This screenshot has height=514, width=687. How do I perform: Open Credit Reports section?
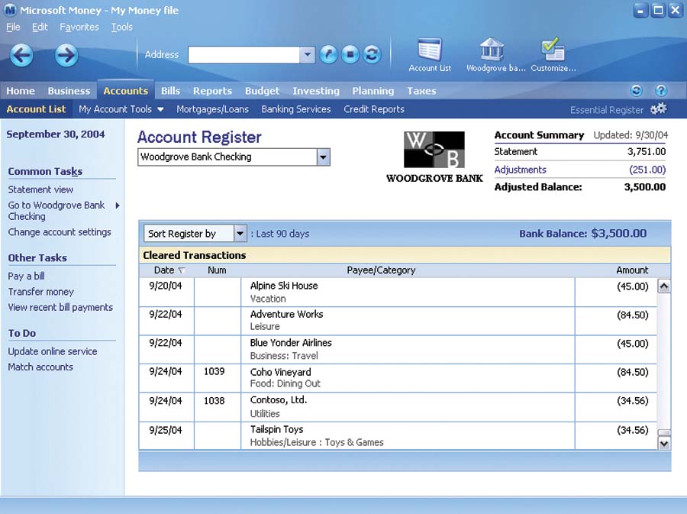pyautogui.click(x=374, y=109)
